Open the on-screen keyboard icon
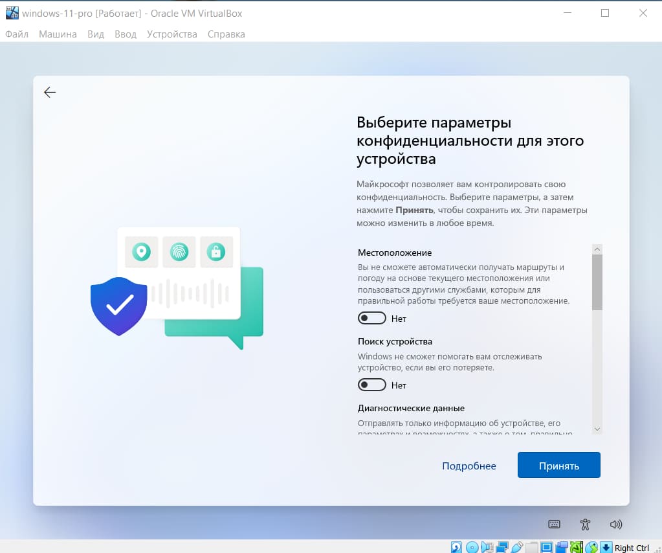This screenshot has height=553, width=662. 555,525
